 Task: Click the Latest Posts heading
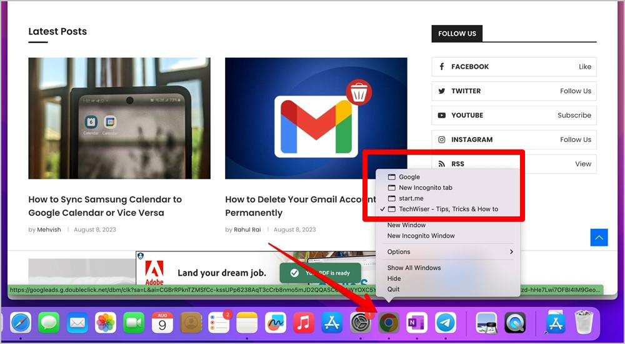[x=57, y=31]
